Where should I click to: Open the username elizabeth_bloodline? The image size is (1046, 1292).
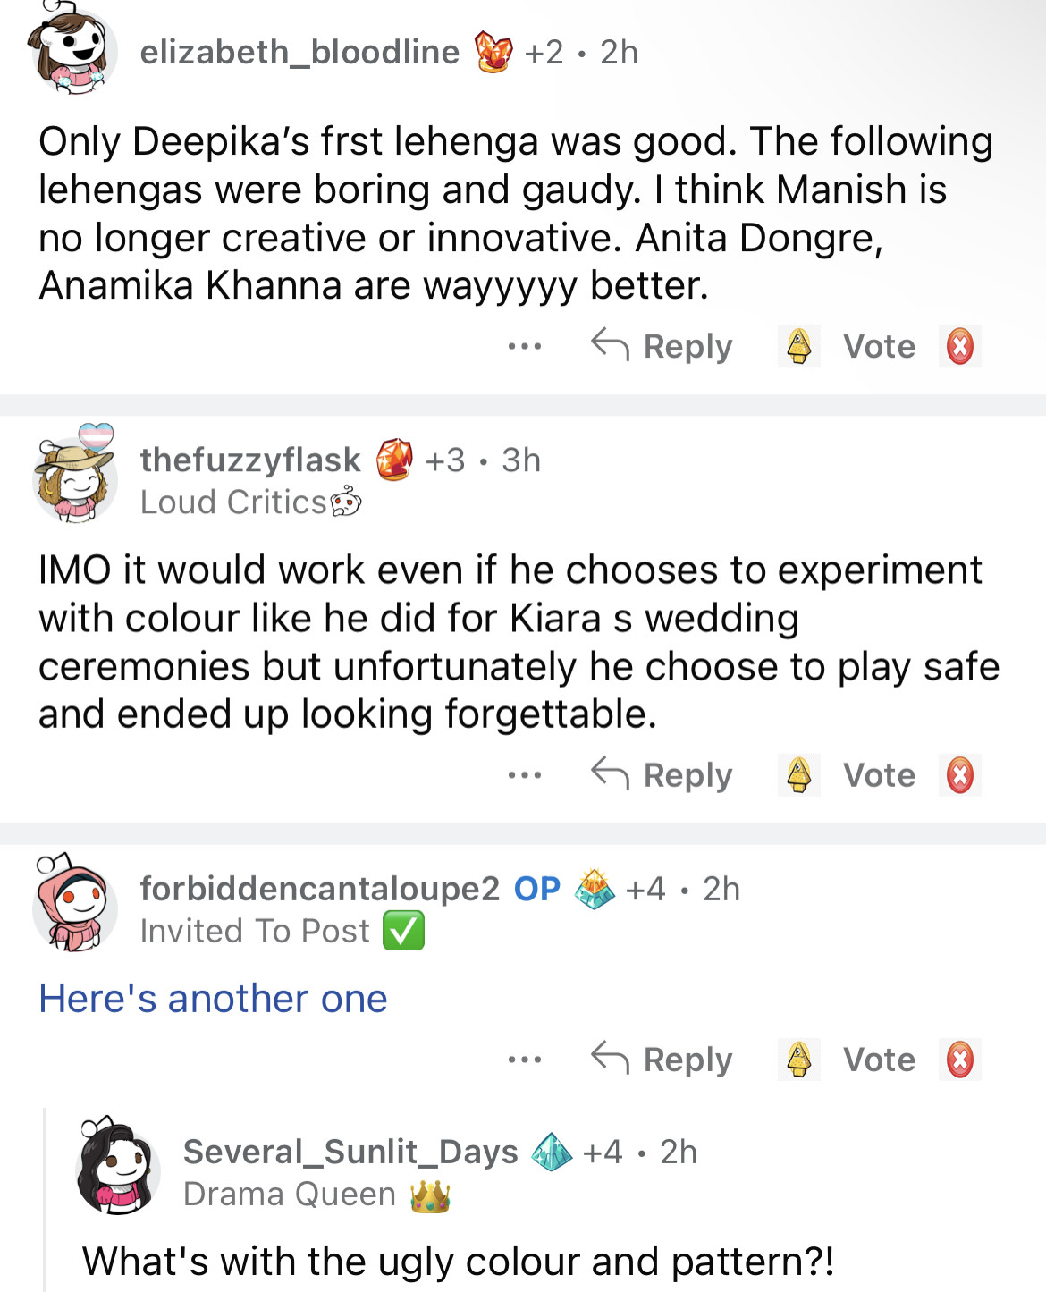pos(299,53)
